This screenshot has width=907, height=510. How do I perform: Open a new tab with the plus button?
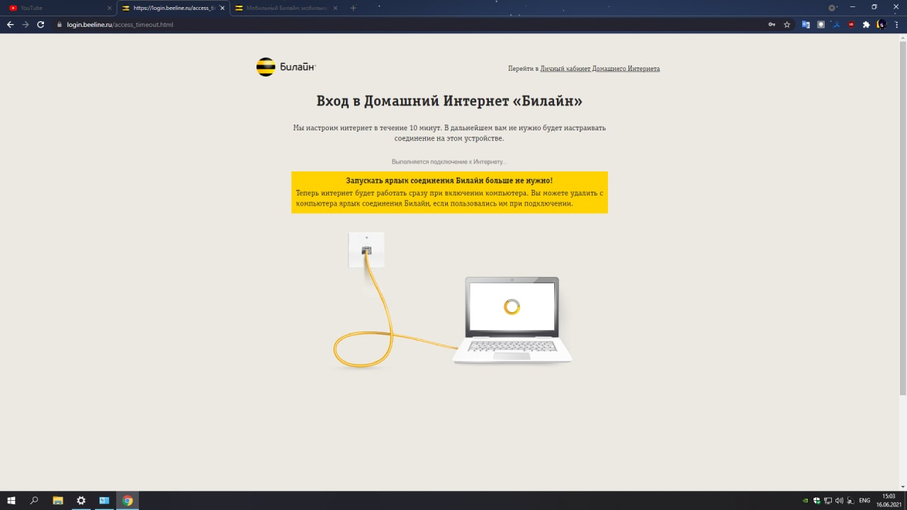[354, 8]
